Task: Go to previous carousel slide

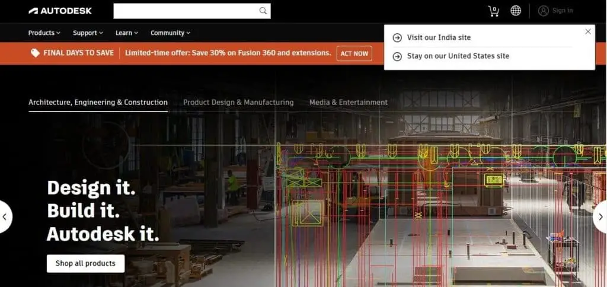Action: pyautogui.click(x=5, y=217)
